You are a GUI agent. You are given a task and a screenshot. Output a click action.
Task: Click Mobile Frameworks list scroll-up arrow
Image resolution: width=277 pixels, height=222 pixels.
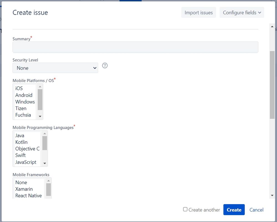point(49,181)
